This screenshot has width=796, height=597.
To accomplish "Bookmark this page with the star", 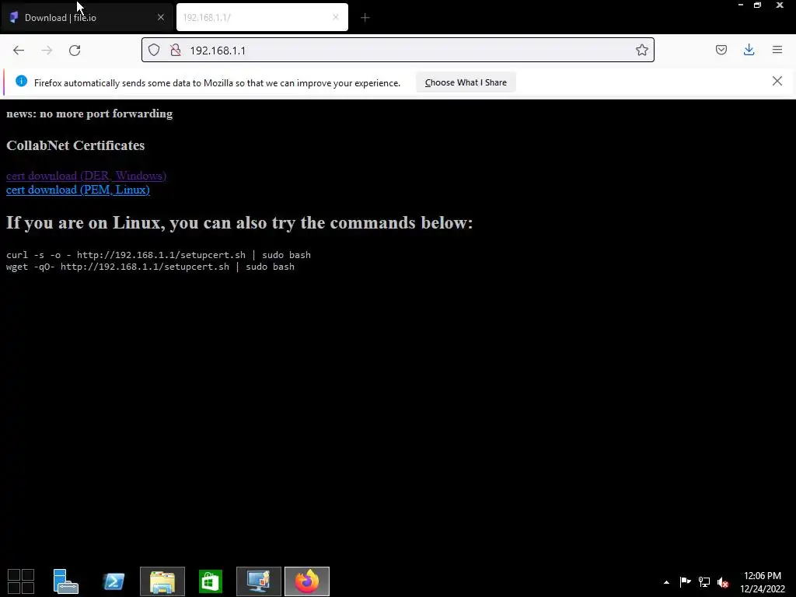I will point(641,50).
